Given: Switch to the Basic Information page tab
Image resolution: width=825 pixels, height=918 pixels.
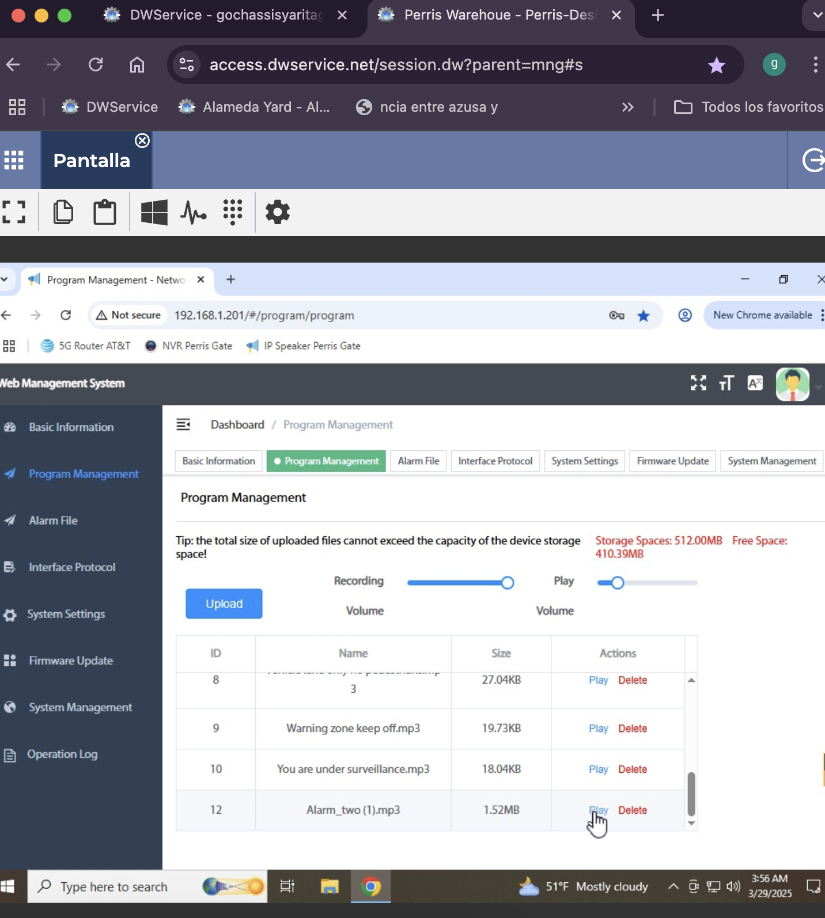Looking at the screenshot, I should coord(218,461).
